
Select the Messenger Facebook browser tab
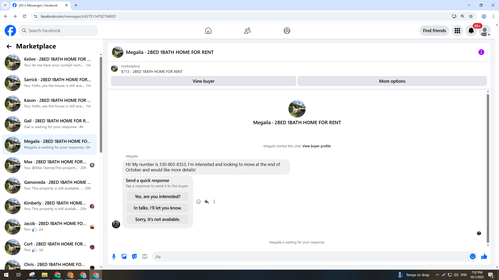click(40, 5)
